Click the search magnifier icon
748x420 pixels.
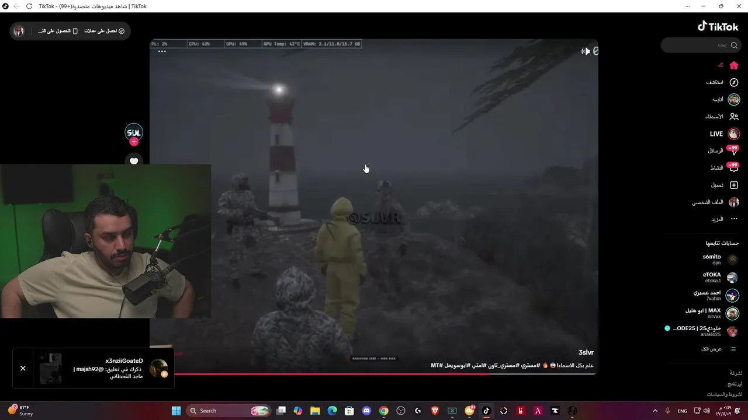click(x=734, y=45)
